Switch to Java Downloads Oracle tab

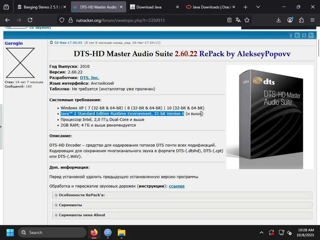[208, 7]
